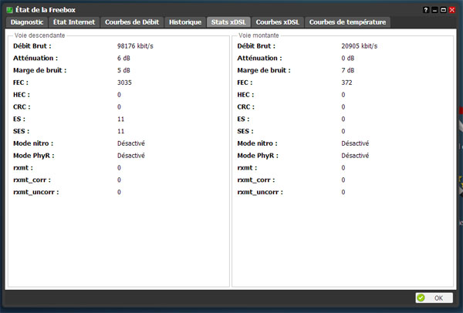This screenshot has height=313, width=463.
Task: Open the Courbes xDSL tab
Action: pyautogui.click(x=278, y=22)
